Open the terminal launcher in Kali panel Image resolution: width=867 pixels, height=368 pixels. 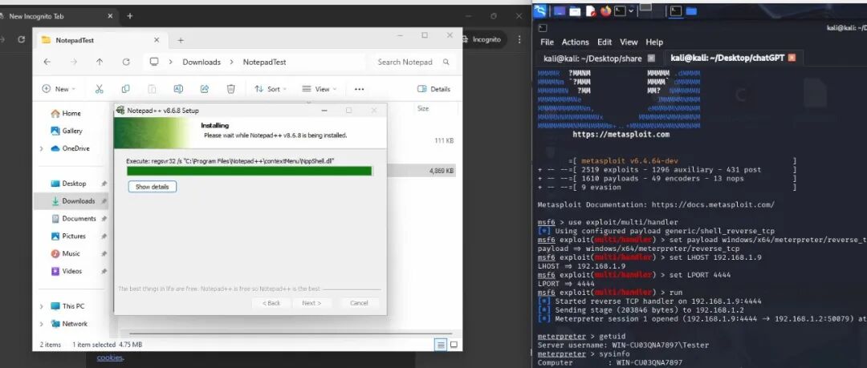(620, 10)
